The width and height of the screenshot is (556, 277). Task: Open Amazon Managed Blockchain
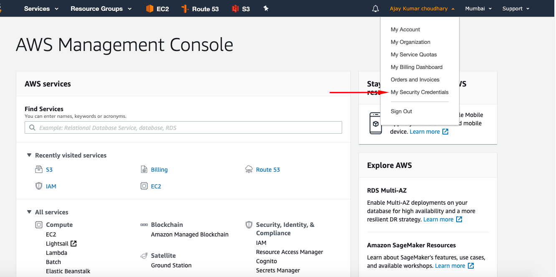pyautogui.click(x=190, y=234)
